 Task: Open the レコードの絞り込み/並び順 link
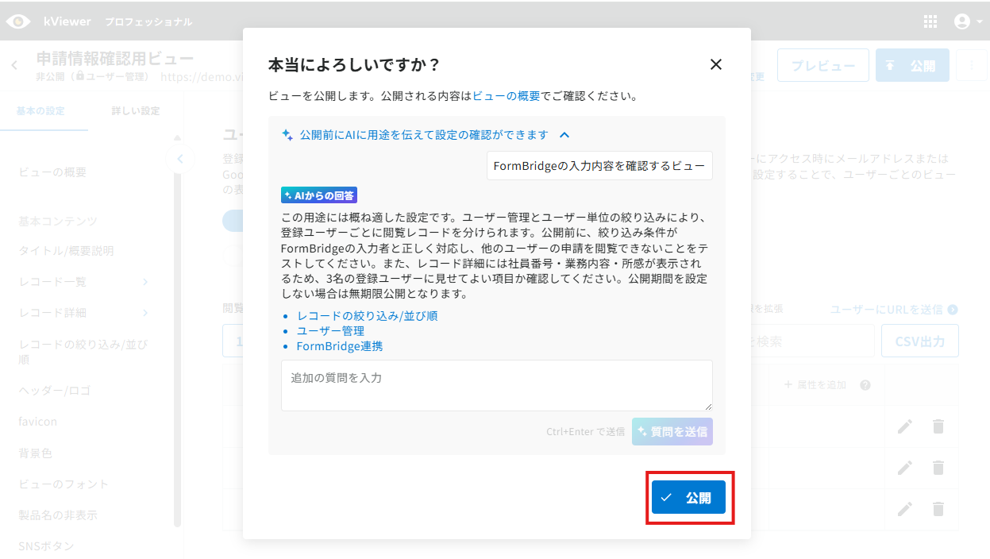(368, 315)
